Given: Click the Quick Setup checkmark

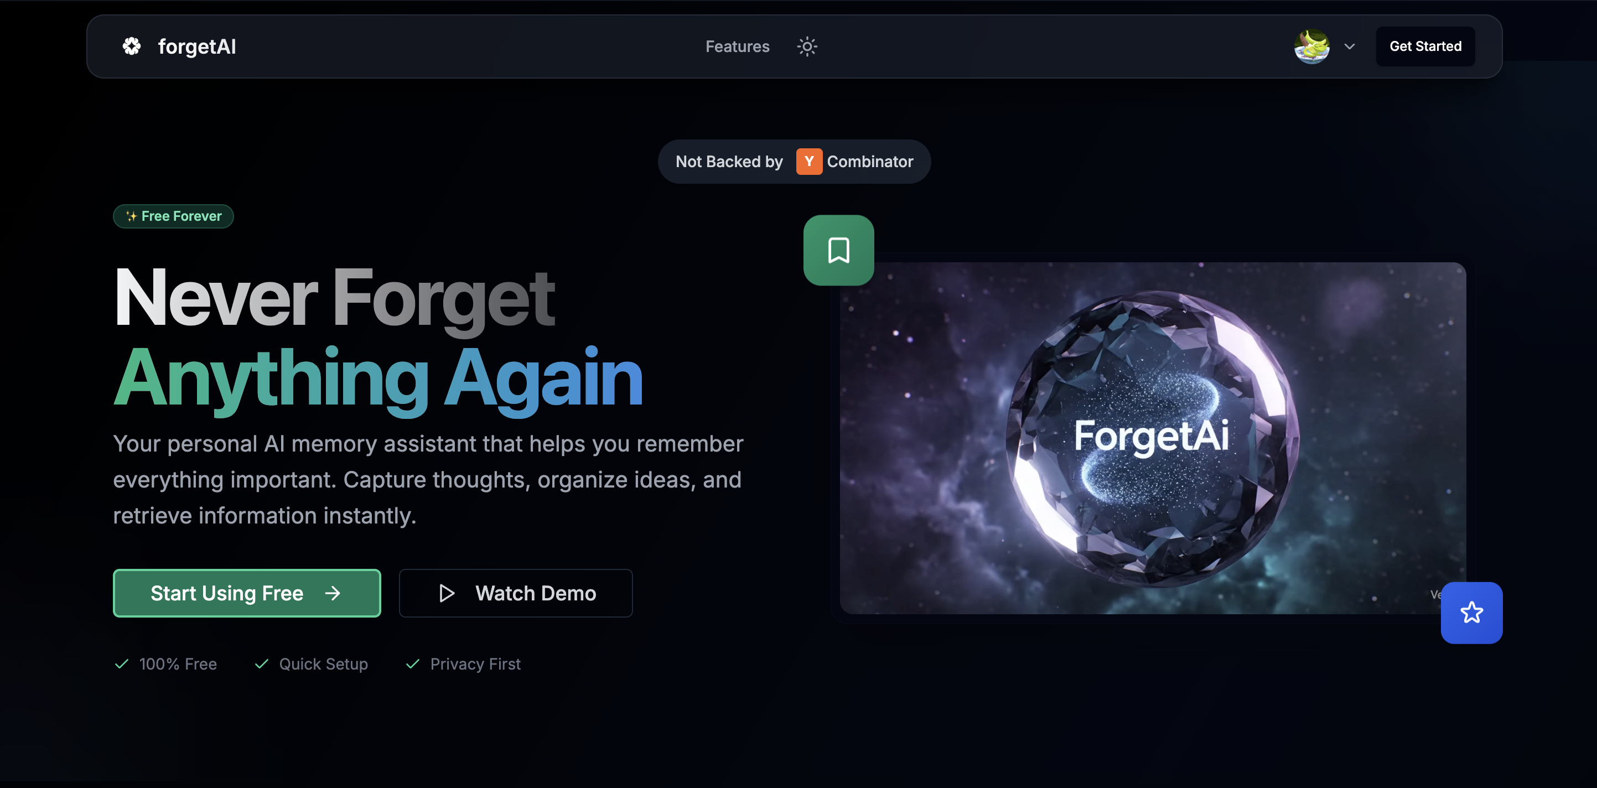Looking at the screenshot, I should tap(262, 664).
